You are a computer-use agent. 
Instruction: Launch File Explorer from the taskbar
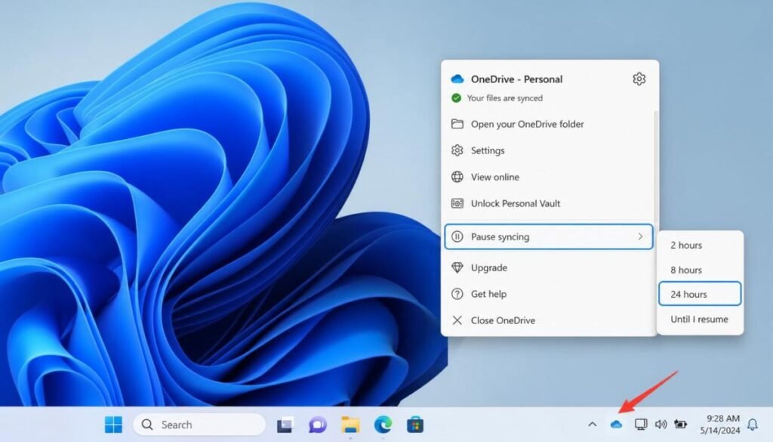(350, 425)
